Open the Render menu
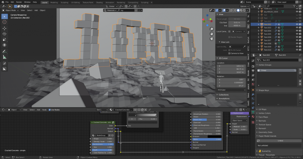The height and width of the screenshot is (159, 303). (19, 2)
